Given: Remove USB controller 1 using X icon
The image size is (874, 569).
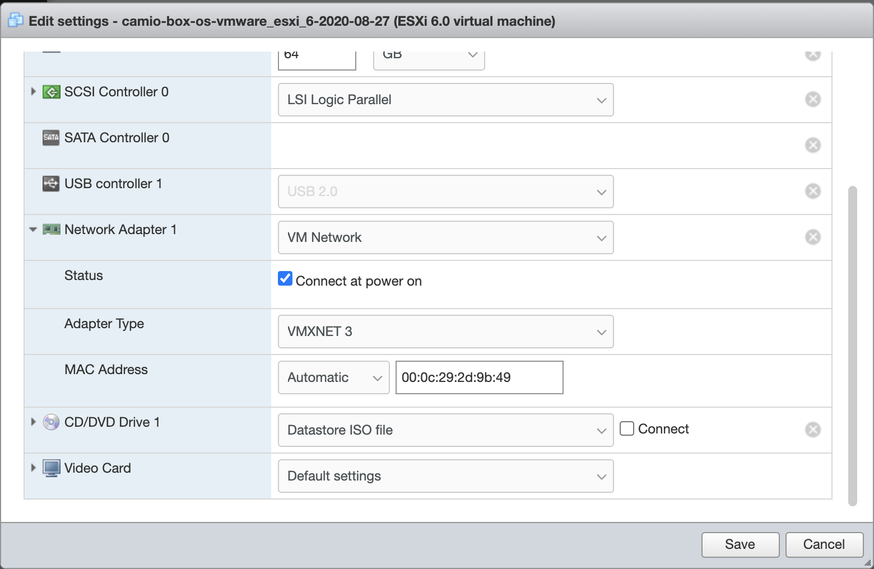Looking at the screenshot, I should click(x=812, y=191).
